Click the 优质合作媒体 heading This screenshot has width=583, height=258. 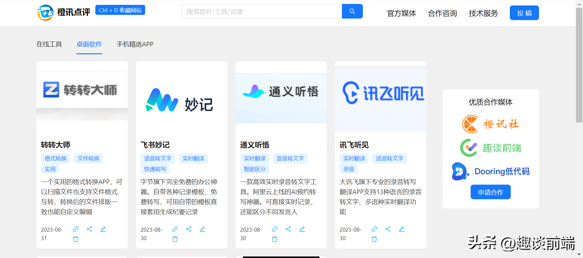point(491,102)
